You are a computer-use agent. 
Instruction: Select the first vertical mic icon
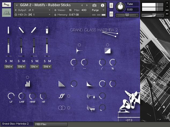click(x=8, y=30)
